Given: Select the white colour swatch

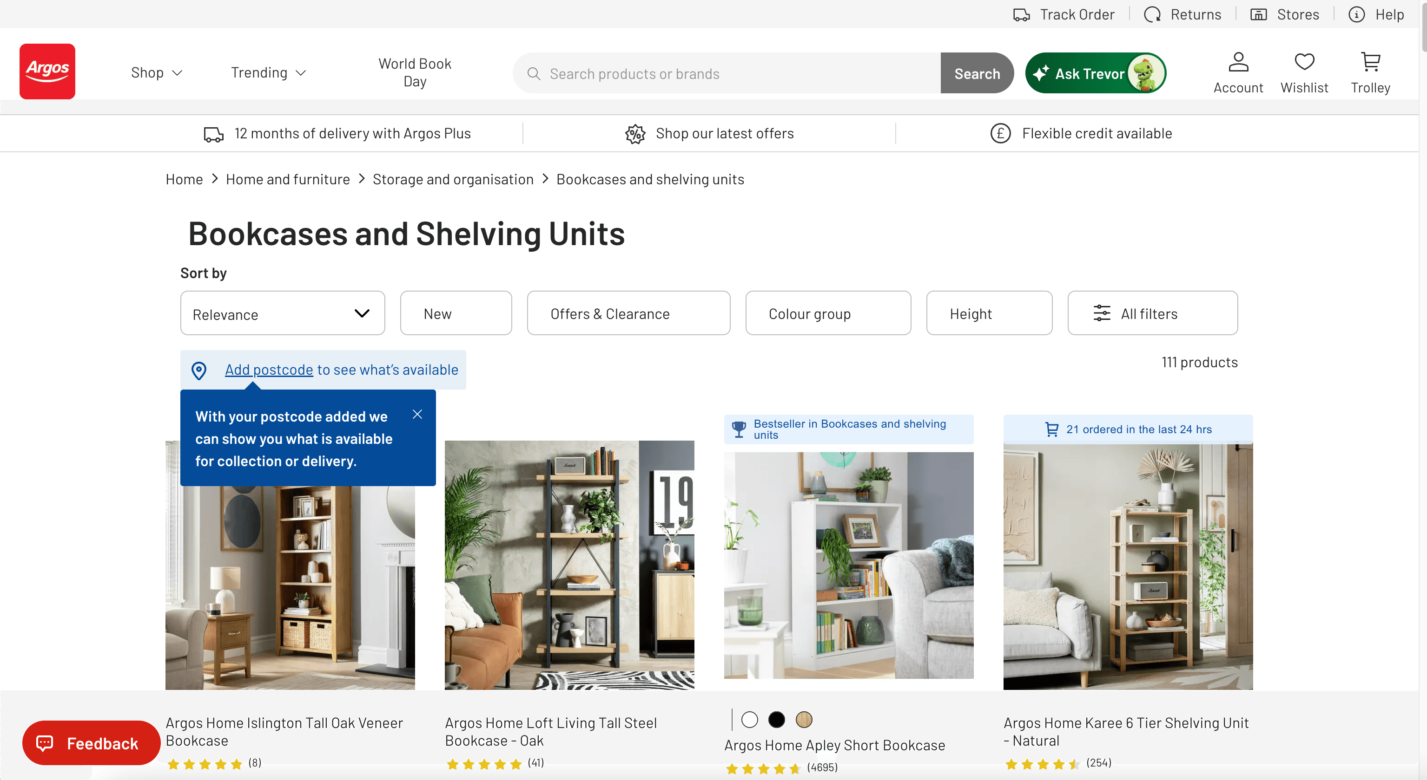Looking at the screenshot, I should coord(749,720).
